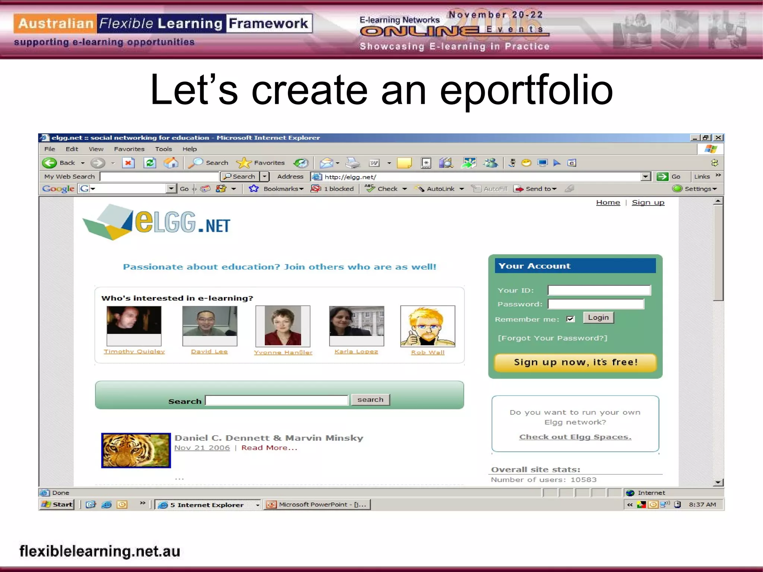Image resolution: width=763 pixels, height=572 pixels.
Task: Click the Print icon
Action: (x=352, y=163)
